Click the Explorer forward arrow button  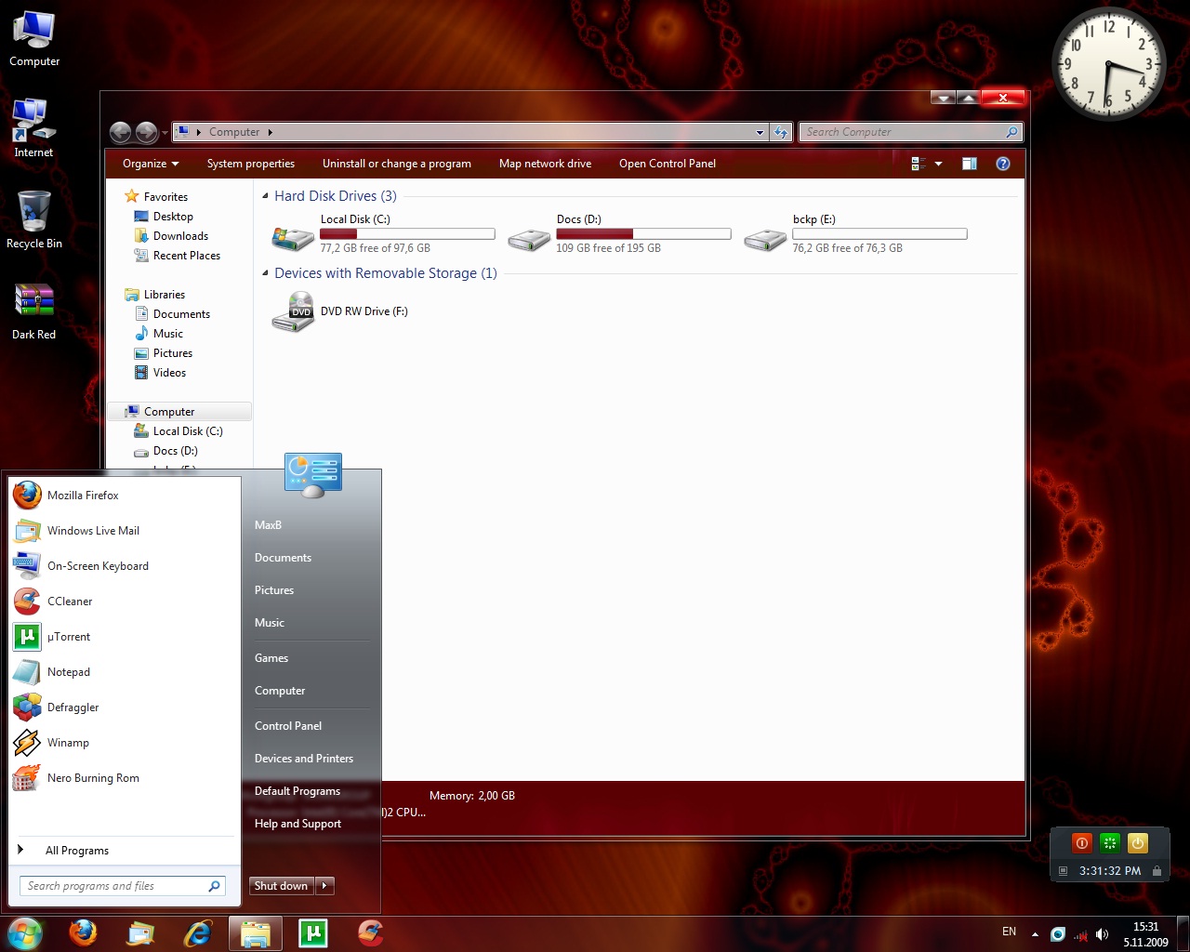point(147,132)
